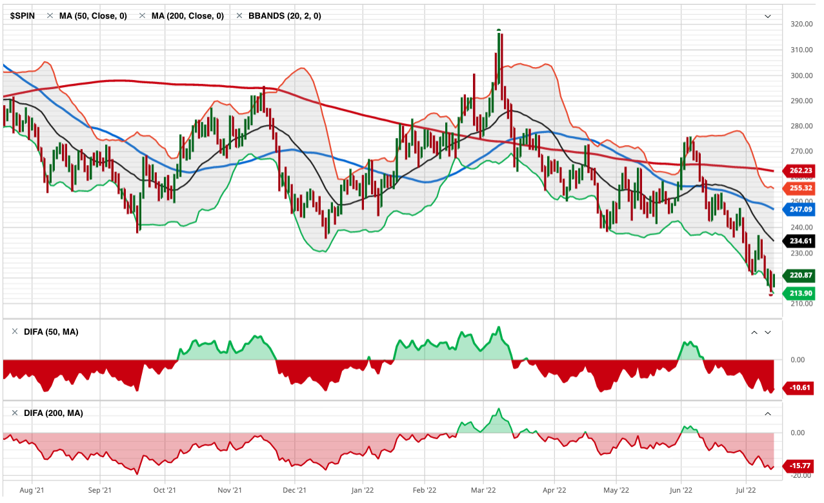
Task: Click the black 234.61 price tag
Action: [800, 241]
